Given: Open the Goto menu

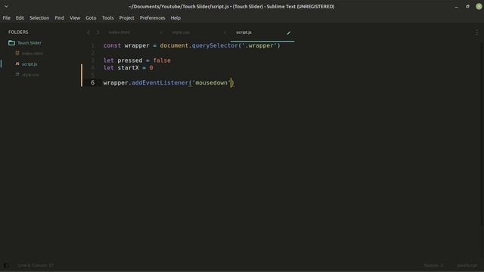Looking at the screenshot, I should point(91,18).
